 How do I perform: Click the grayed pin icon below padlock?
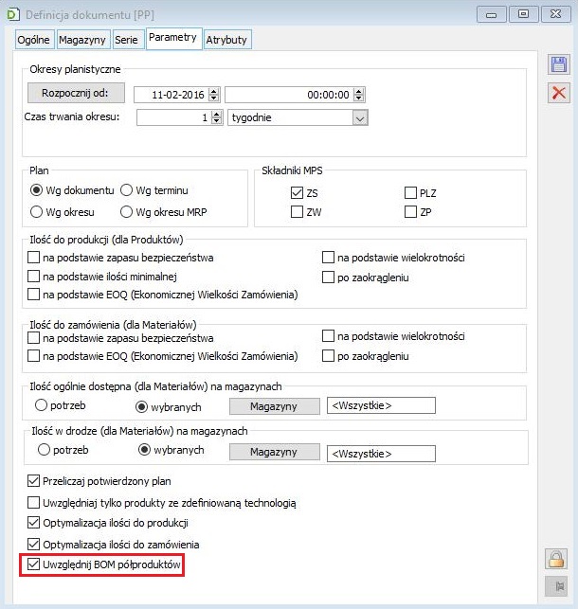click(556, 586)
